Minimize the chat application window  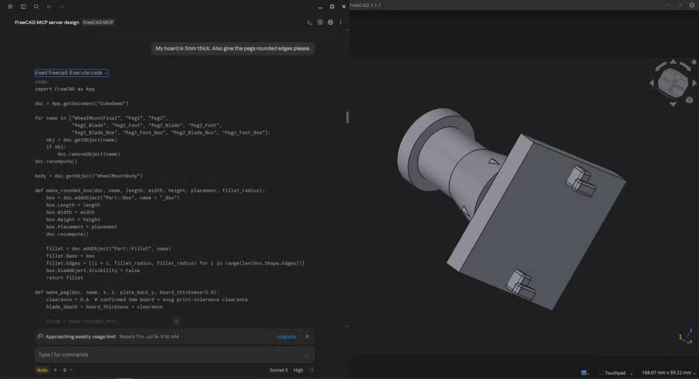(x=321, y=7)
